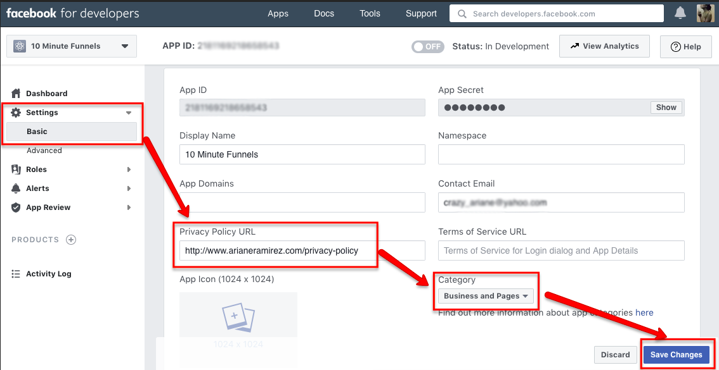Screen dimensions: 719x370
Task: Click the Activity Log list icon
Action: click(16, 274)
